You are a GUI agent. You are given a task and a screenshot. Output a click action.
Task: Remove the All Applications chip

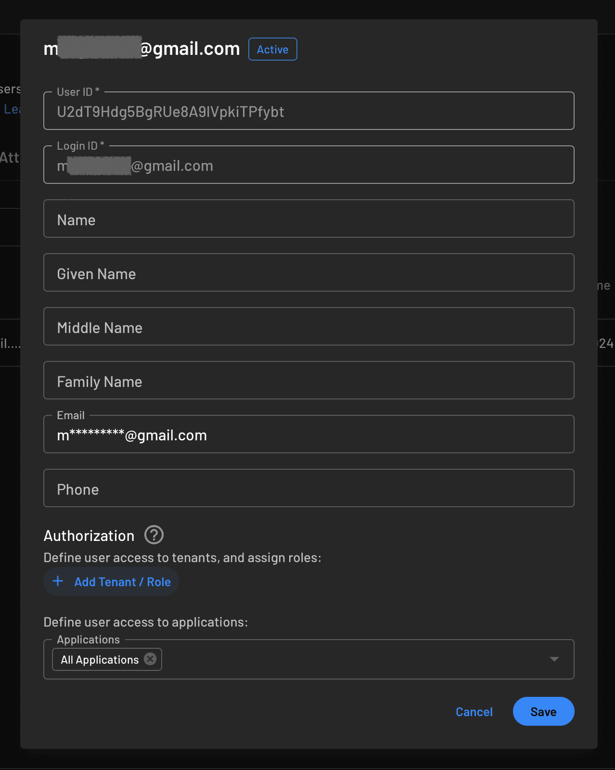click(150, 659)
